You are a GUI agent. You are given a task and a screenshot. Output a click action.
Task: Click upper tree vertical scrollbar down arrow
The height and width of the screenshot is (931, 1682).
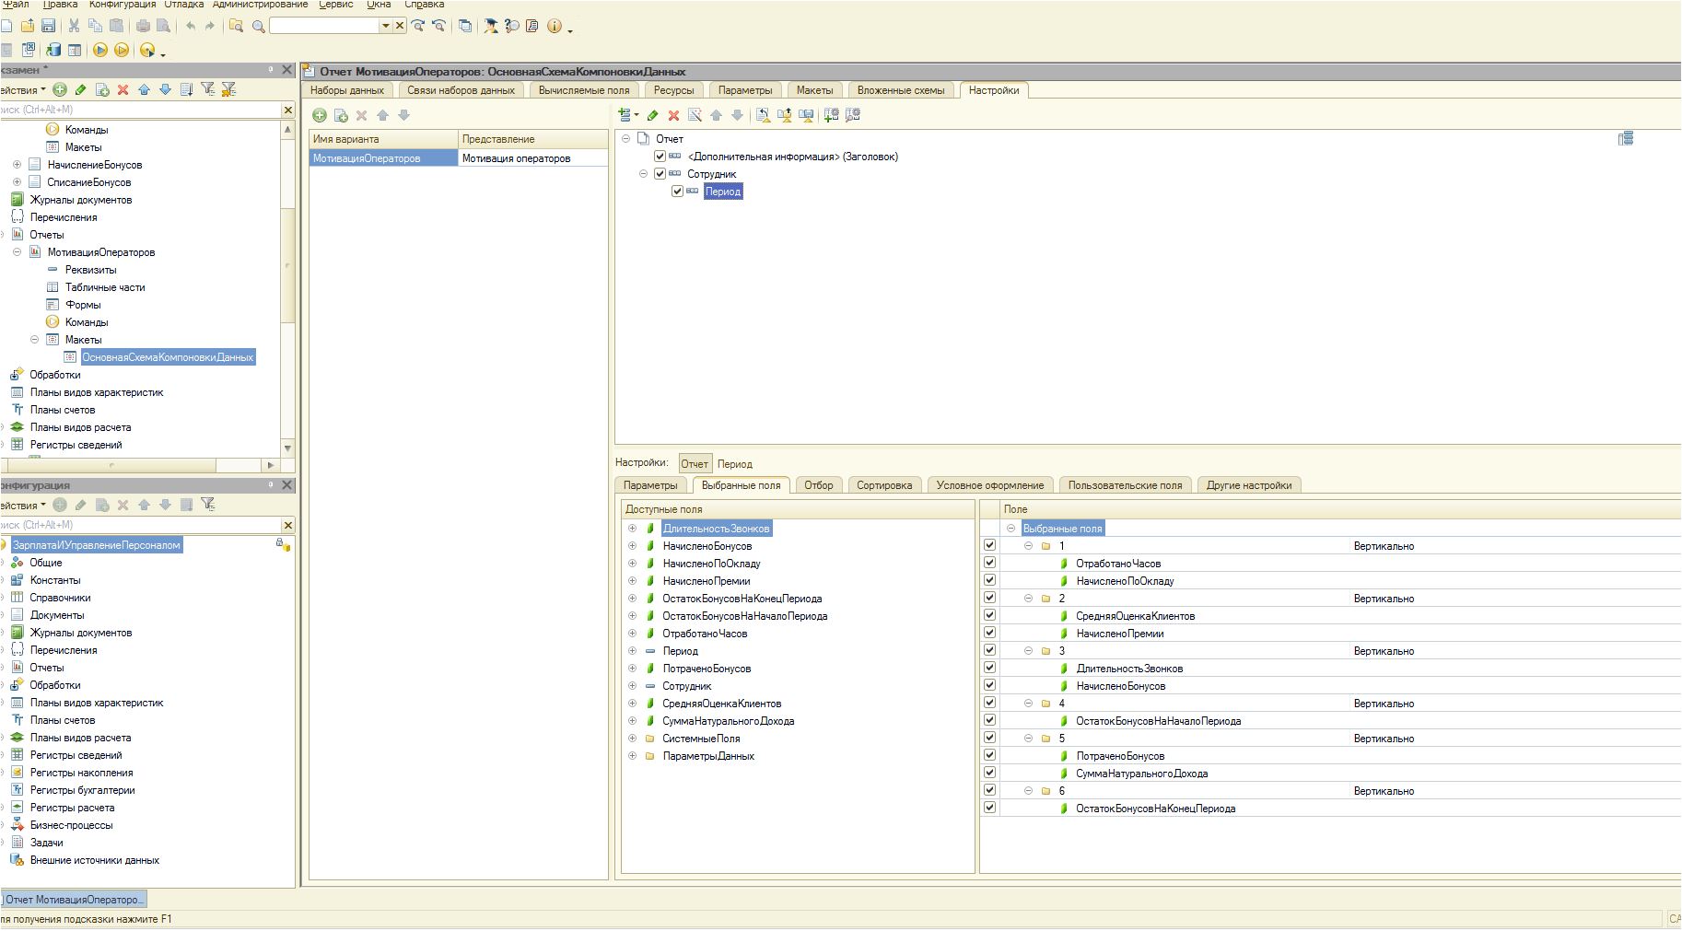[287, 448]
